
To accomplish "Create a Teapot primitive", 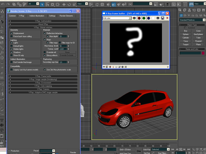I will pos(185,45).
